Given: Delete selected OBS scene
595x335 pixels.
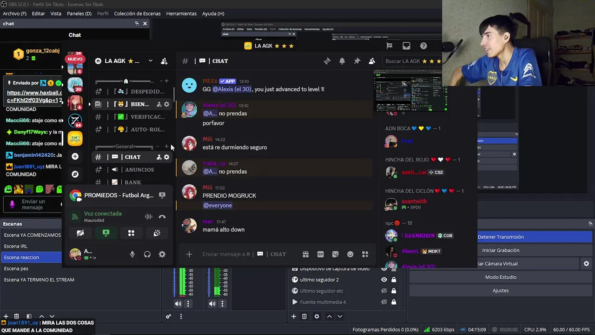Looking at the screenshot, I should [x=16, y=316].
